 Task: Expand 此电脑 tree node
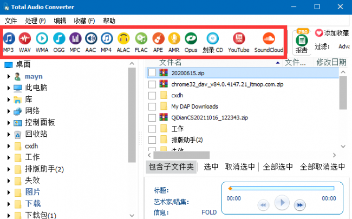pyautogui.click(x=9, y=88)
